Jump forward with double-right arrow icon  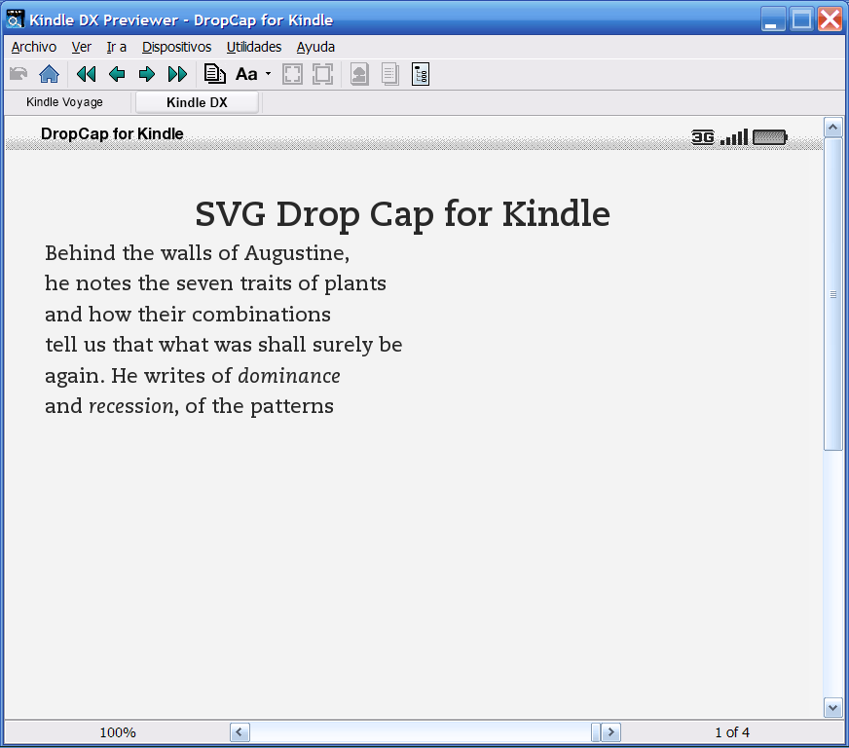coord(177,74)
